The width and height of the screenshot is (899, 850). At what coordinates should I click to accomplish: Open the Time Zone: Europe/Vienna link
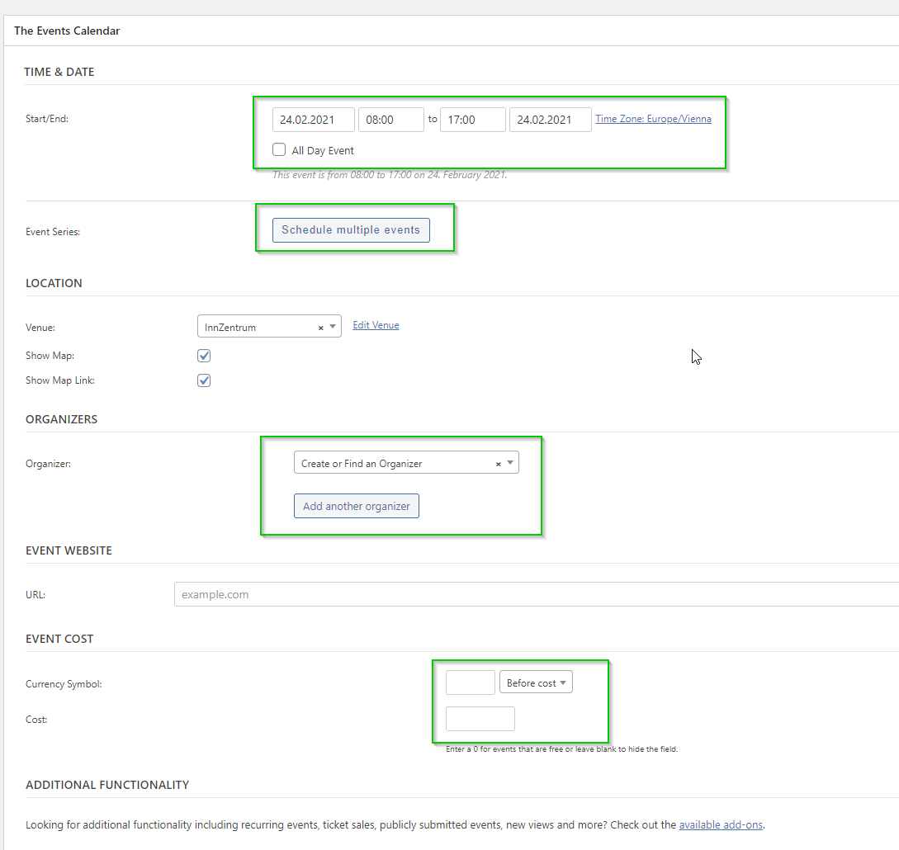coord(653,119)
